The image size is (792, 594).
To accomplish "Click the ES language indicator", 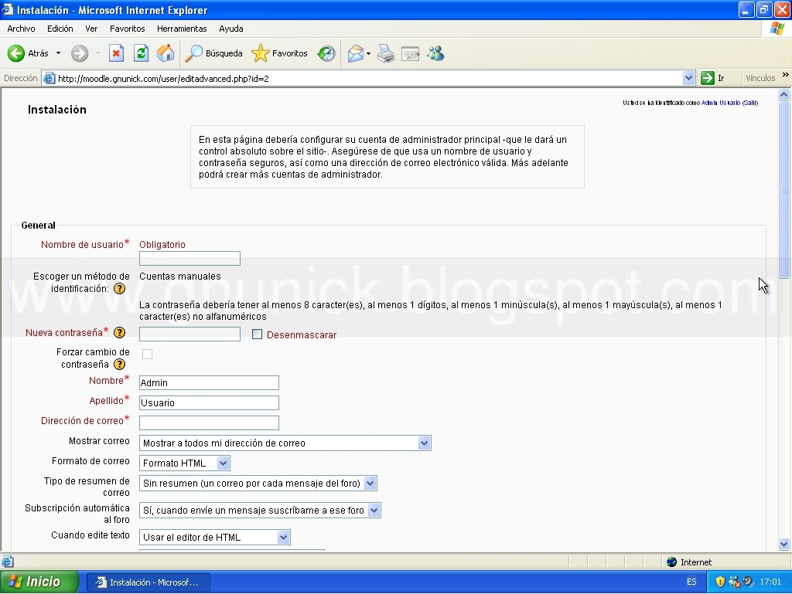I will point(691,582).
